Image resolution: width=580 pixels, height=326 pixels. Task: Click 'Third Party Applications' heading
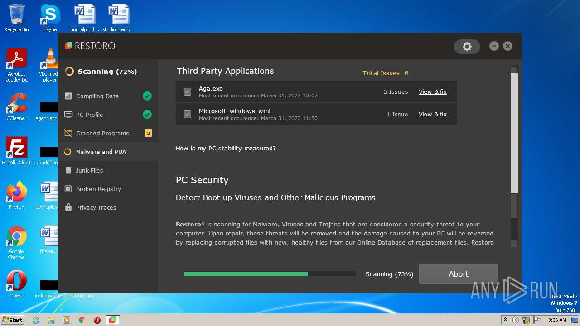(x=225, y=71)
